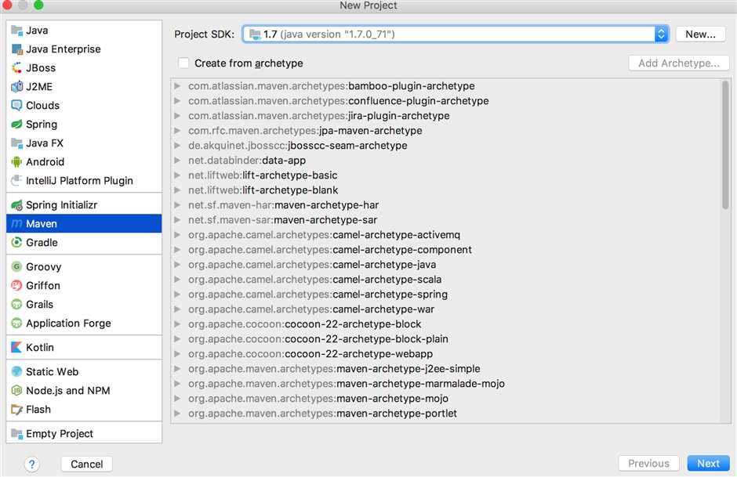The image size is (737, 477).
Task: Expand the jbosscc-seam-archetype entry
Action: coord(177,146)
